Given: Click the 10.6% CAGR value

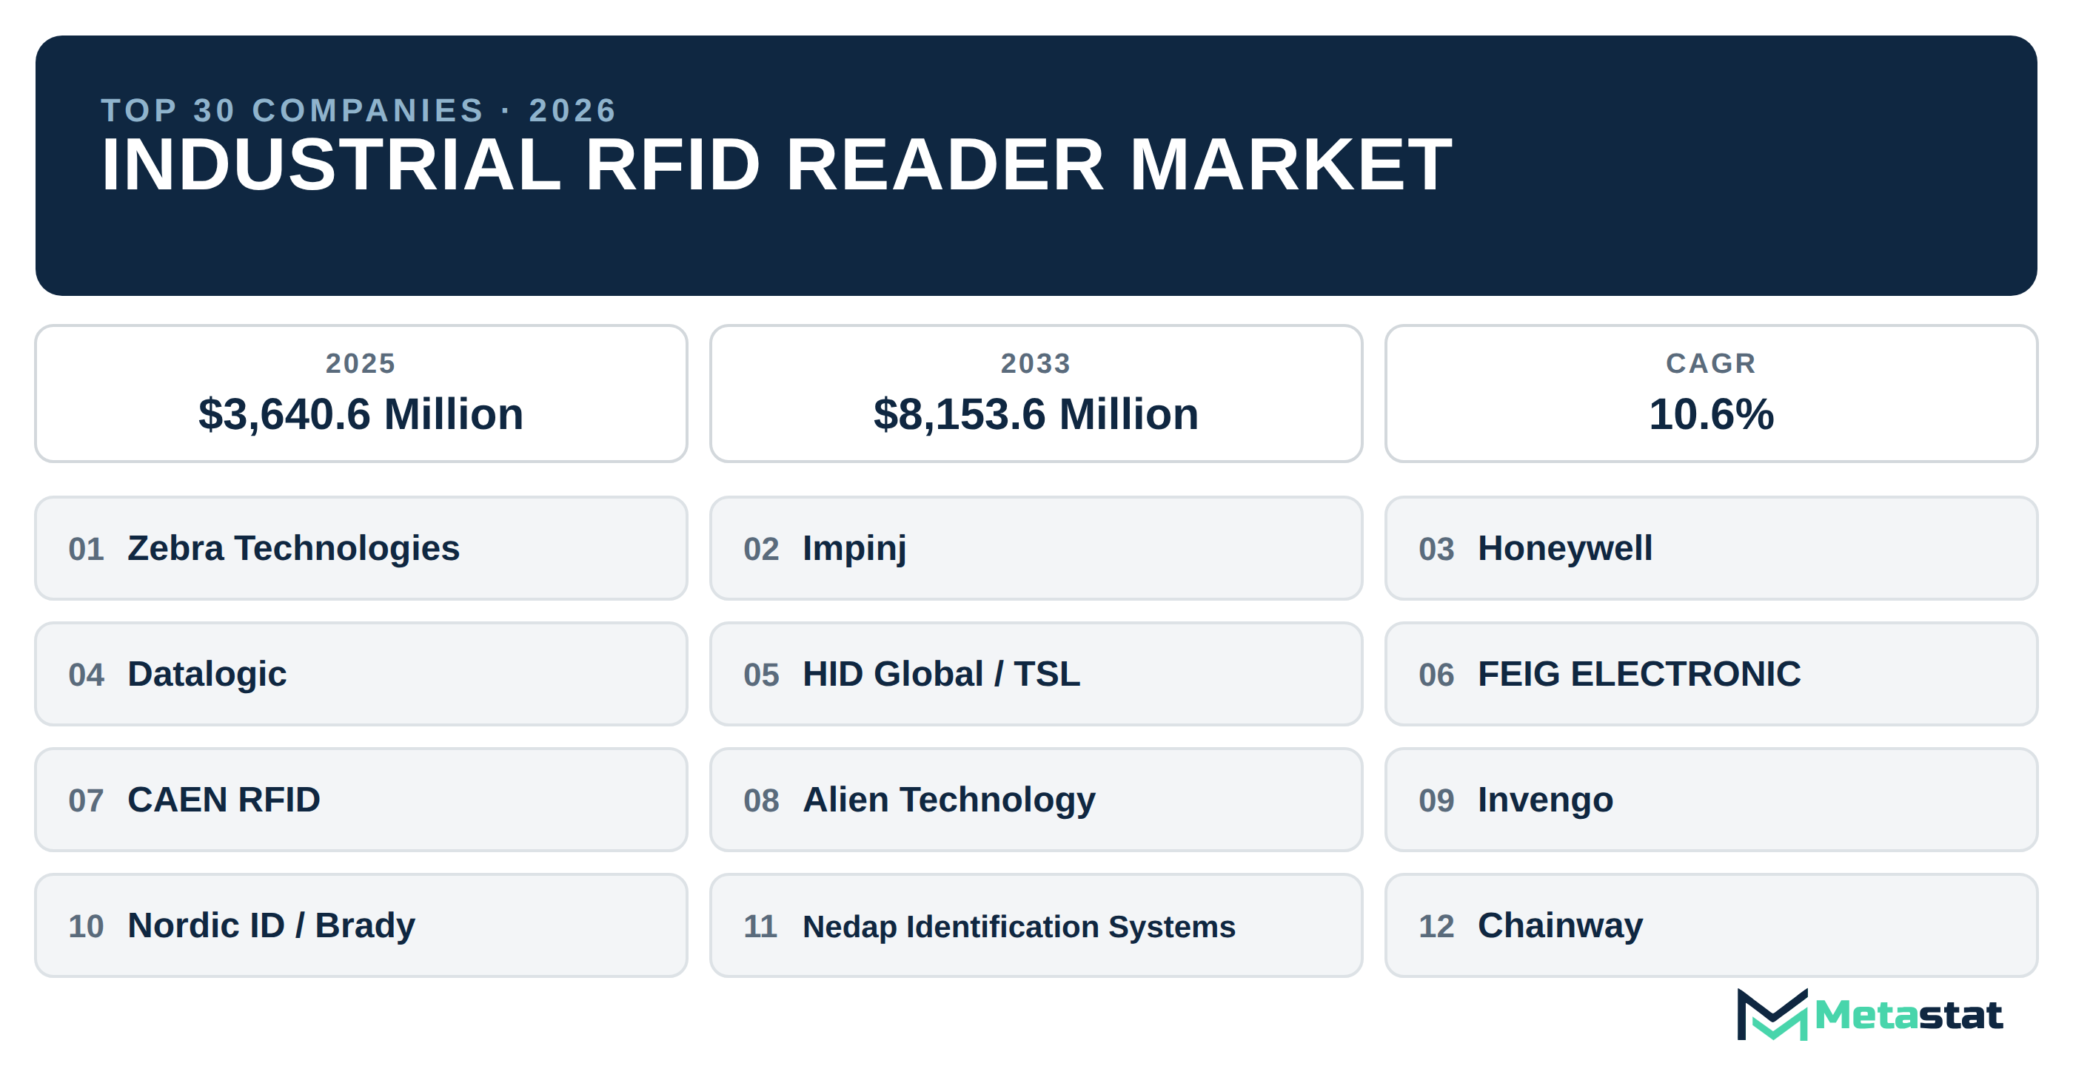Looking at the screenshot, I should (1711, 415).
